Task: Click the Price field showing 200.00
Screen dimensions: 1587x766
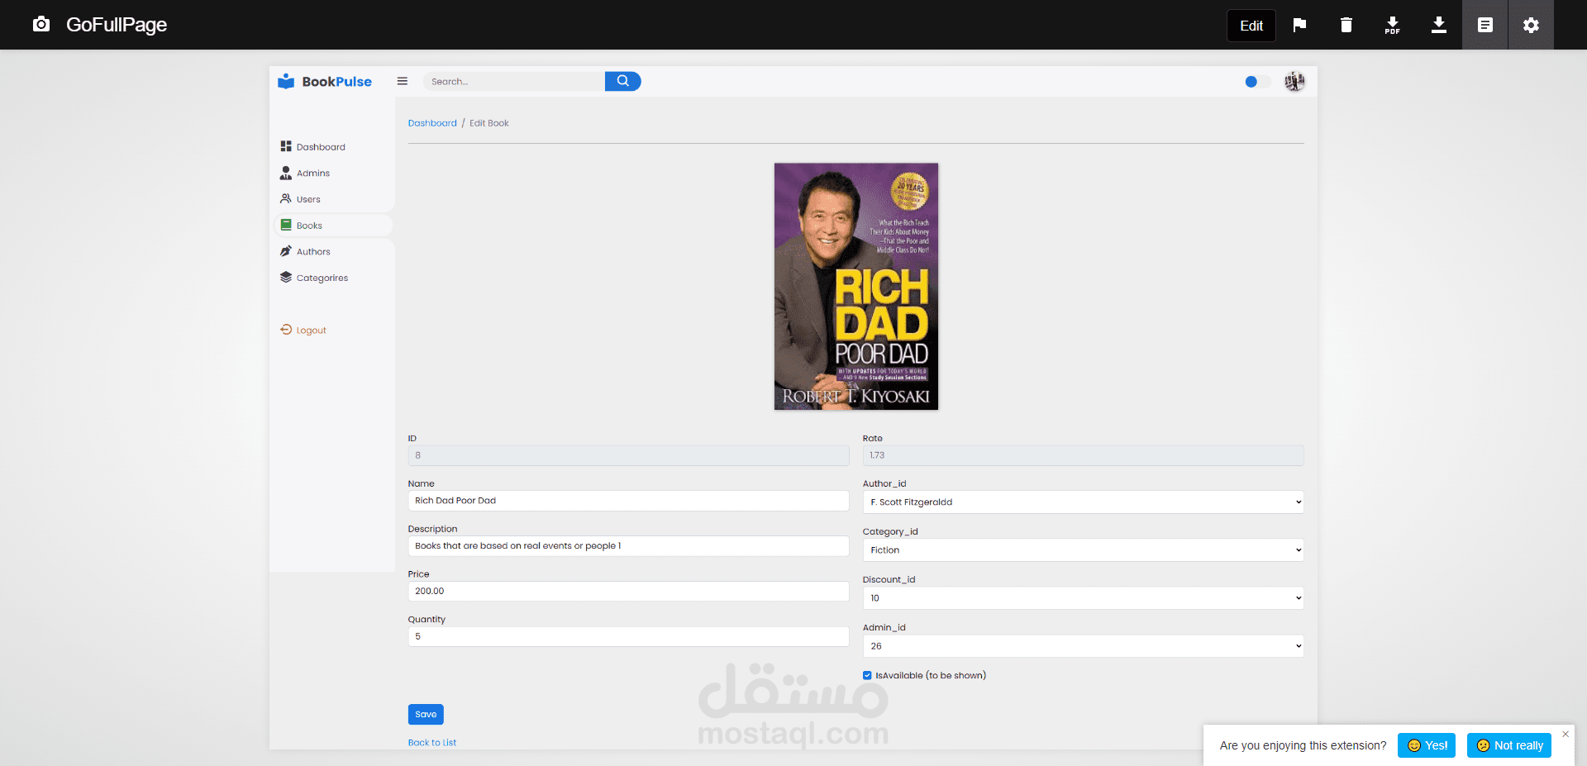Action: [628, 591]
